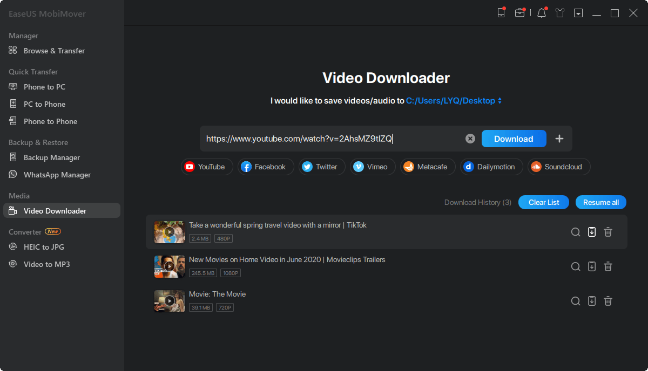The image size is (648, 371).
Task: Click the Download History (3) label
Action: pyautogui.click(x=478, y=202)
